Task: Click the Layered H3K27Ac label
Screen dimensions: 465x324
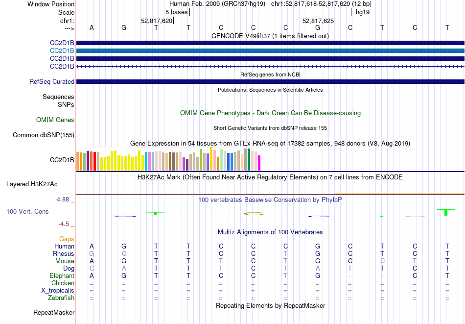Action: (32, 184)
